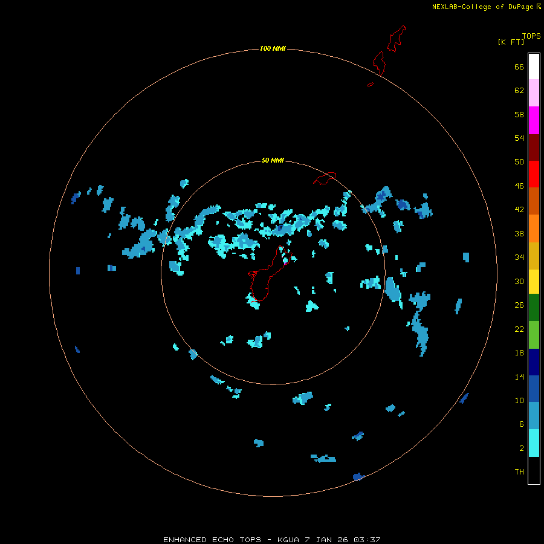Viewport: 544px width, 544px height.
Task: Click the 66 legend value
Action: click(519, 66)
